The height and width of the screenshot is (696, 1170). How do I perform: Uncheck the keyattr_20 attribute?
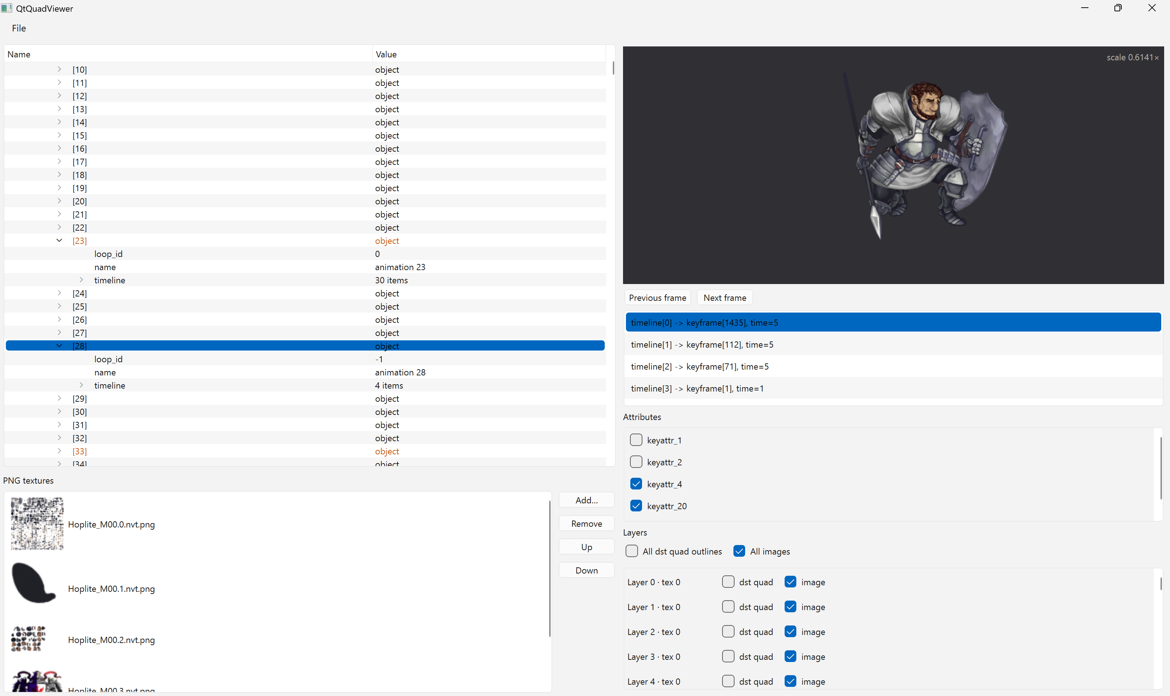pyautogui.click(x=636, y=506)
